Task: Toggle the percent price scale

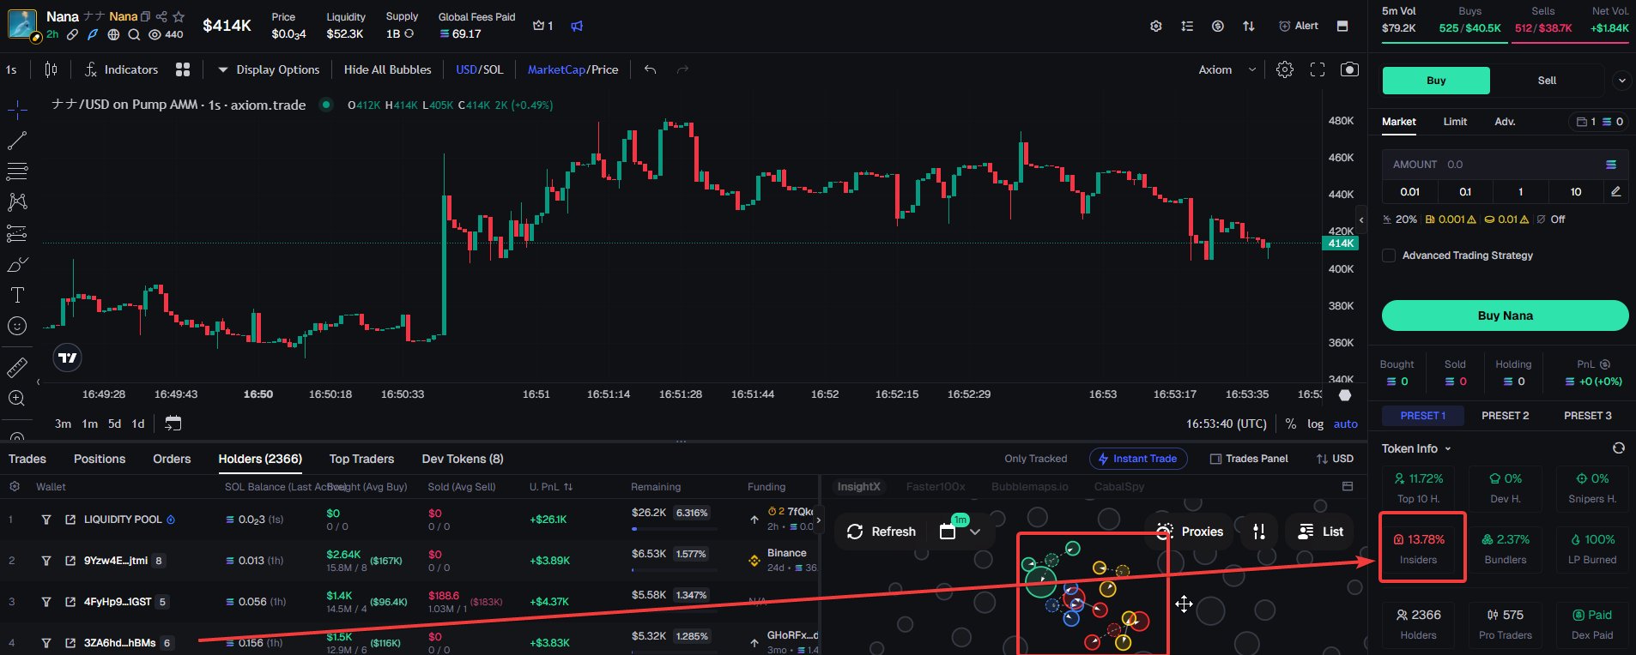Action: click(x=1291, y=424)
